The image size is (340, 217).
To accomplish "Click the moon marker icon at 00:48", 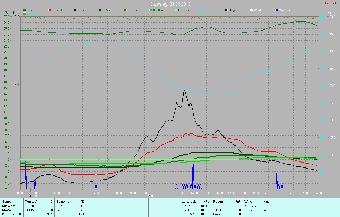I will 30,196.
